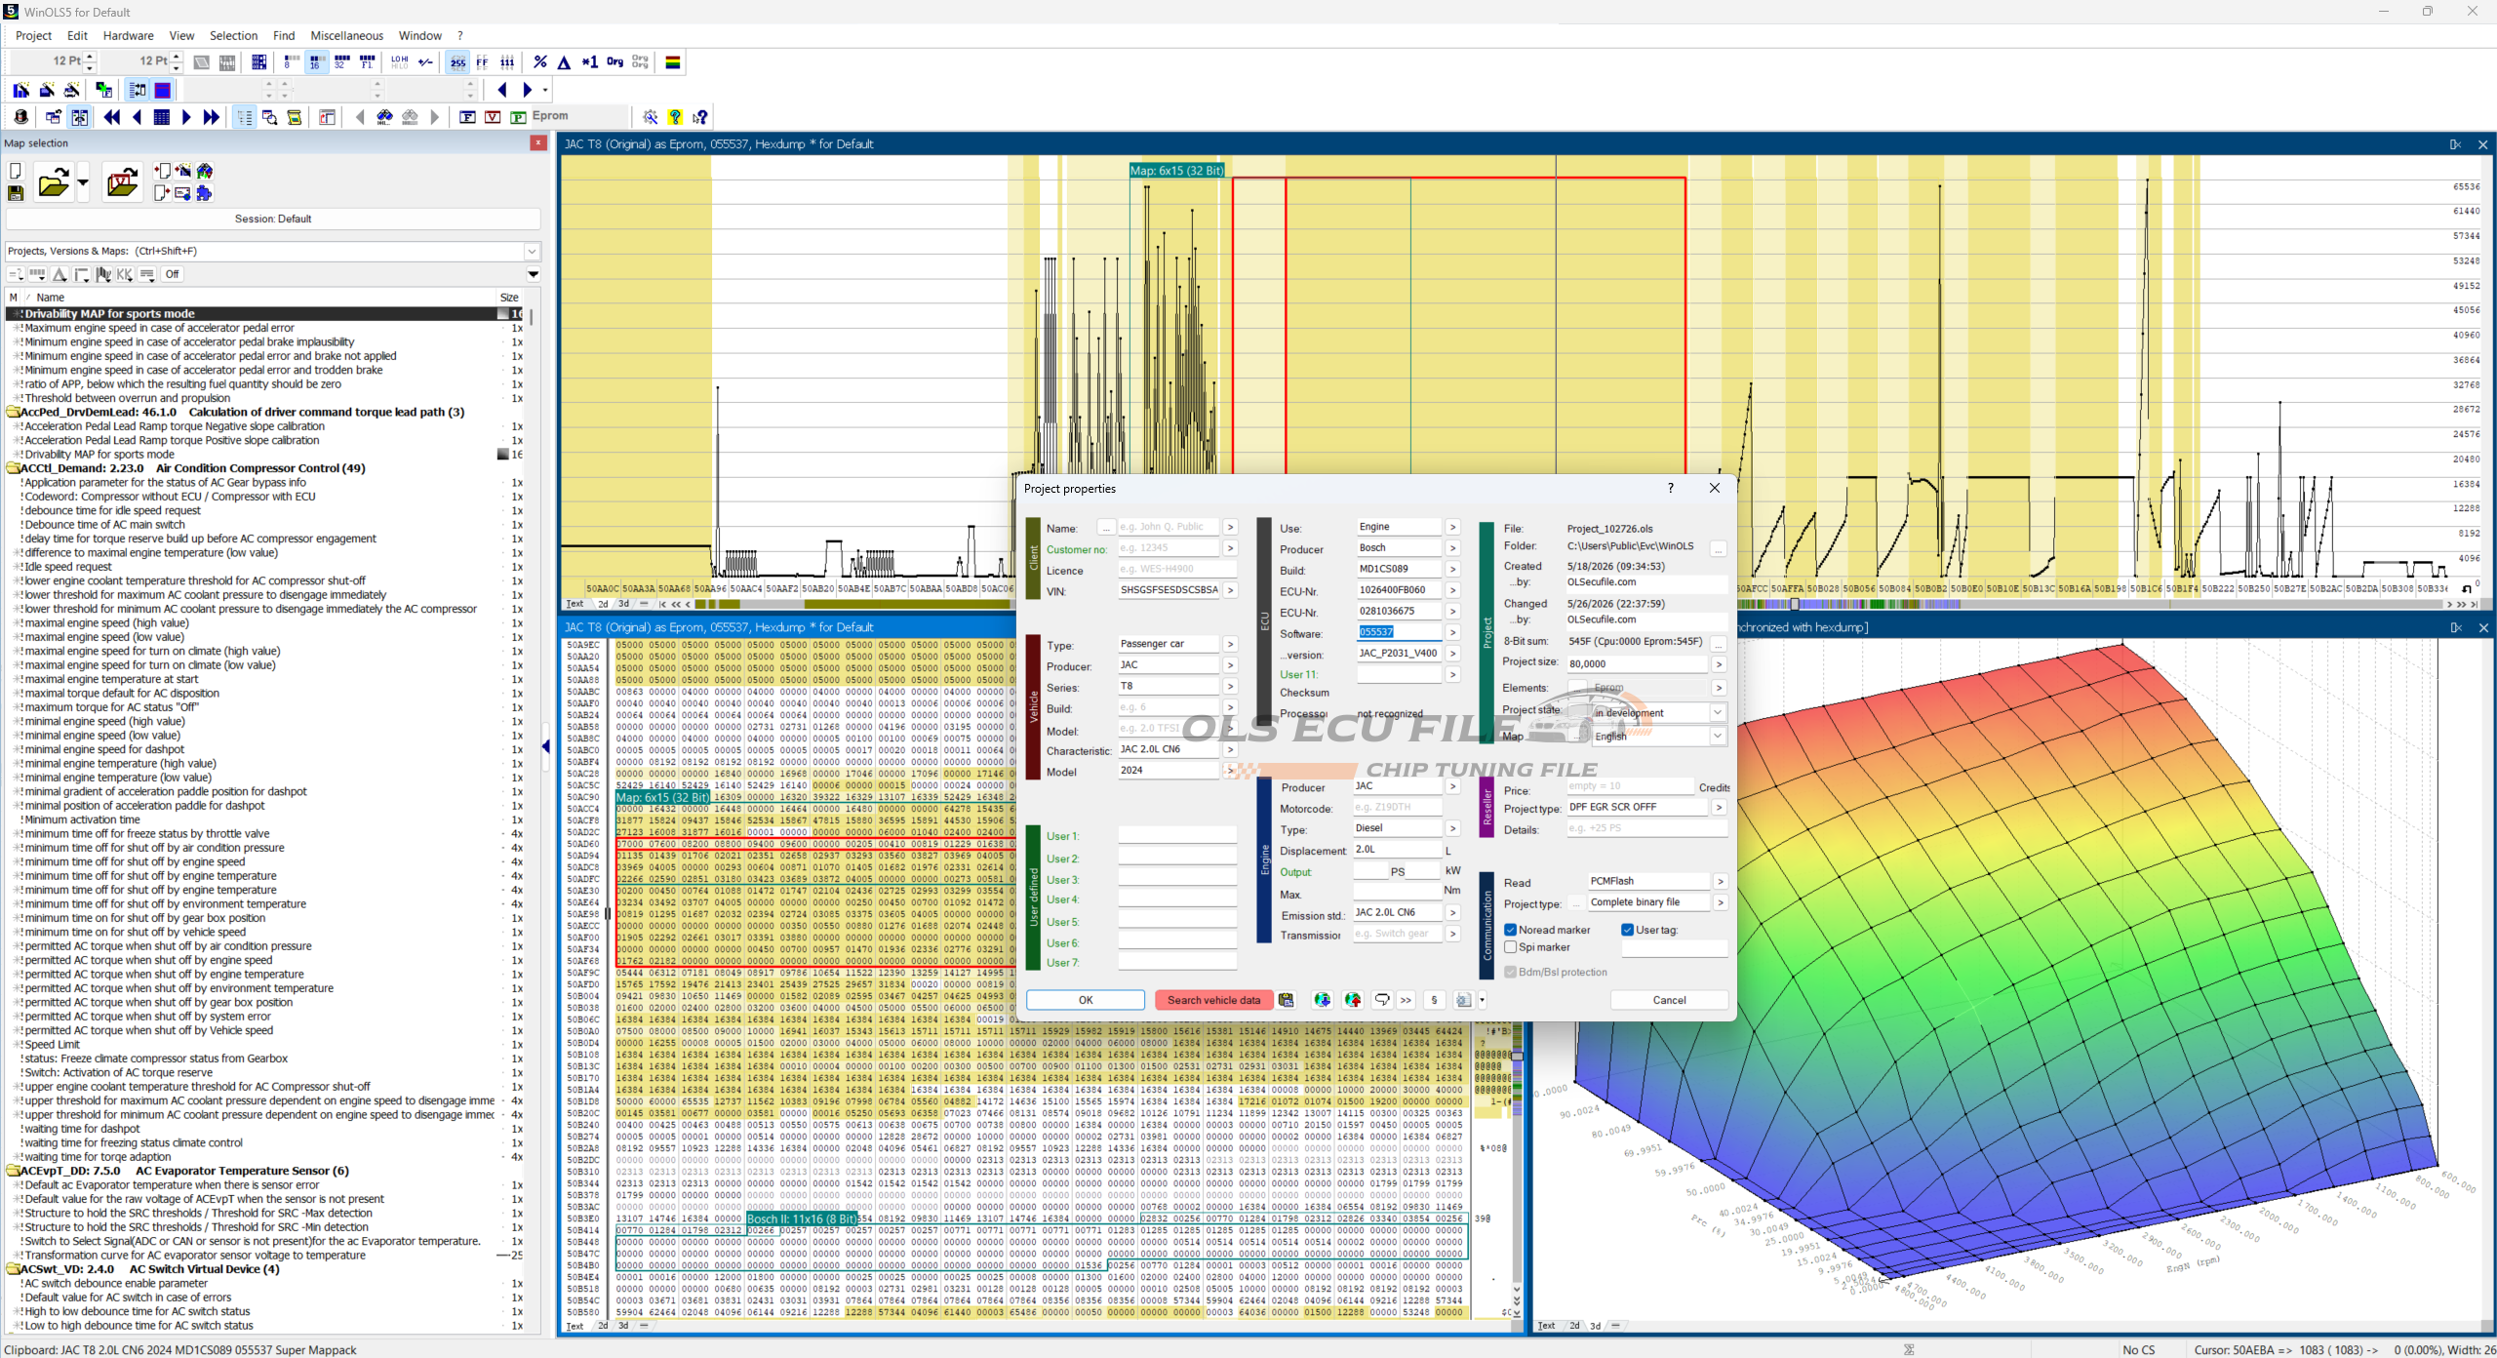Click the Session: Default button

click(x=273, y=219)
